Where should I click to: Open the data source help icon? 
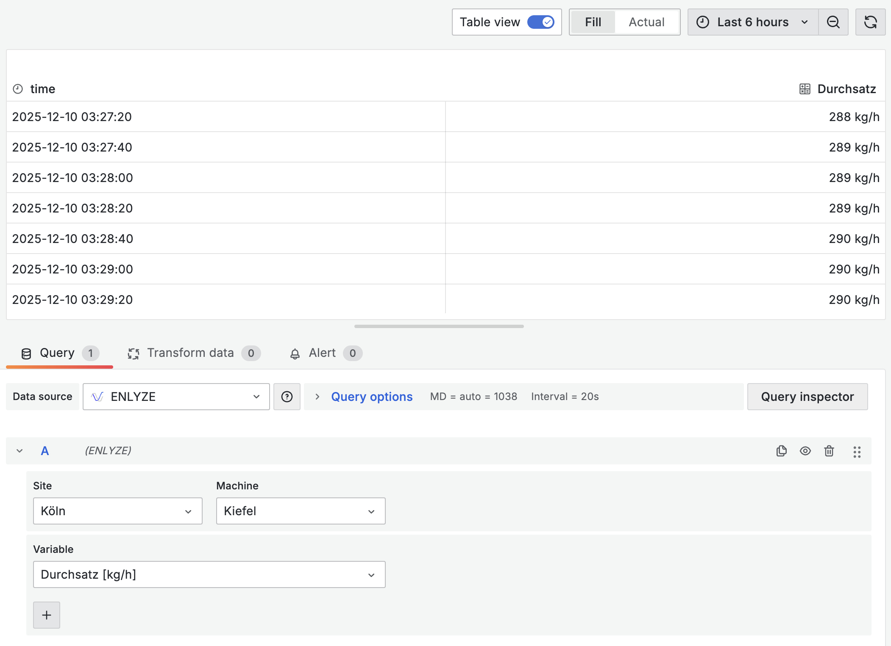(287, 397)
